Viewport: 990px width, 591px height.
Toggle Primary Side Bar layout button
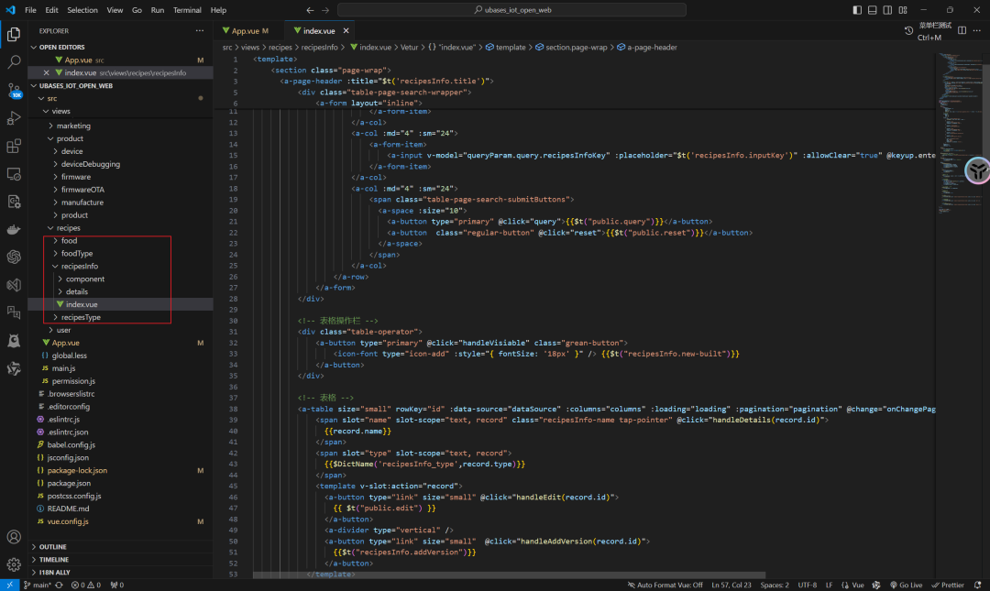(857, 10)
